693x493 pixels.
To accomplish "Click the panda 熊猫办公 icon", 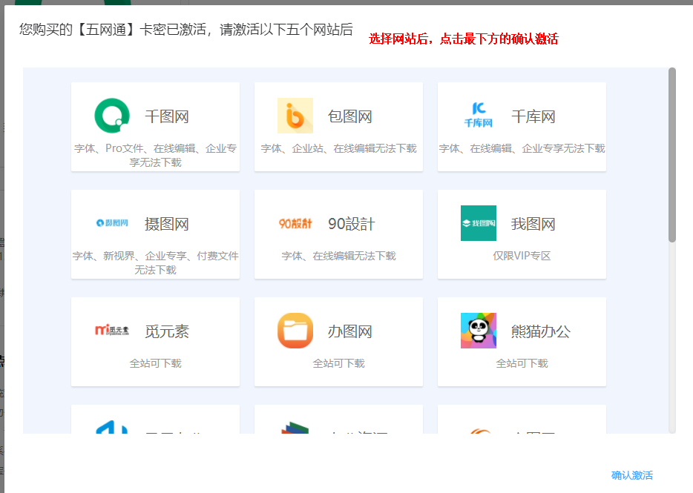I will 479,331.
